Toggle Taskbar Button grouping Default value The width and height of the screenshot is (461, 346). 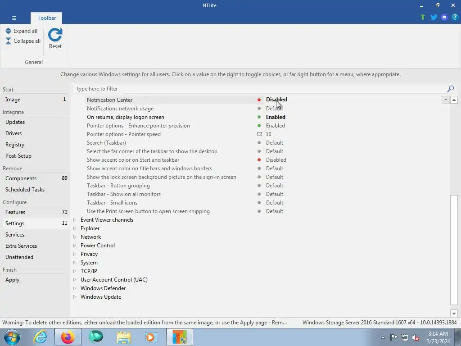pyautogui.click(x=274, y=186)
